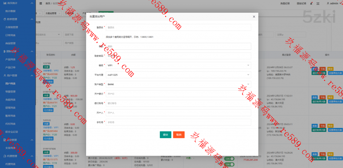Collapse the 首页统计 sidebar section chevron
Viewport: 343px width, 168px height.
click(x=32, y=3)
